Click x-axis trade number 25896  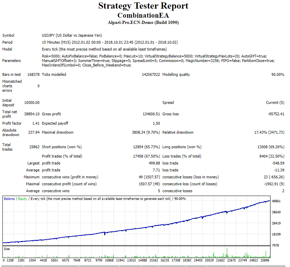click(265, 260)
